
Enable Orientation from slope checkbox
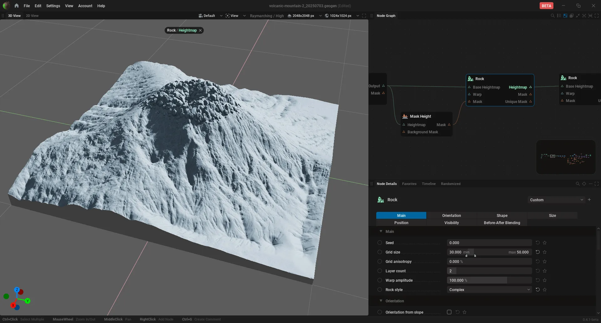click(x=449, y=312)
